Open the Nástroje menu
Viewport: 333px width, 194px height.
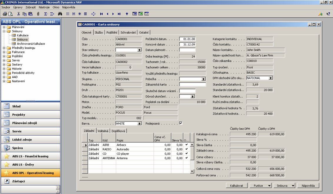pos(44,7)
